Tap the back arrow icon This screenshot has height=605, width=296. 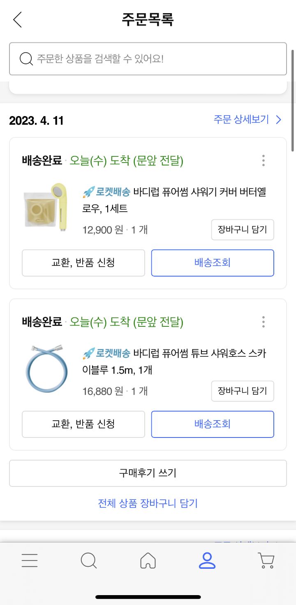17,19
